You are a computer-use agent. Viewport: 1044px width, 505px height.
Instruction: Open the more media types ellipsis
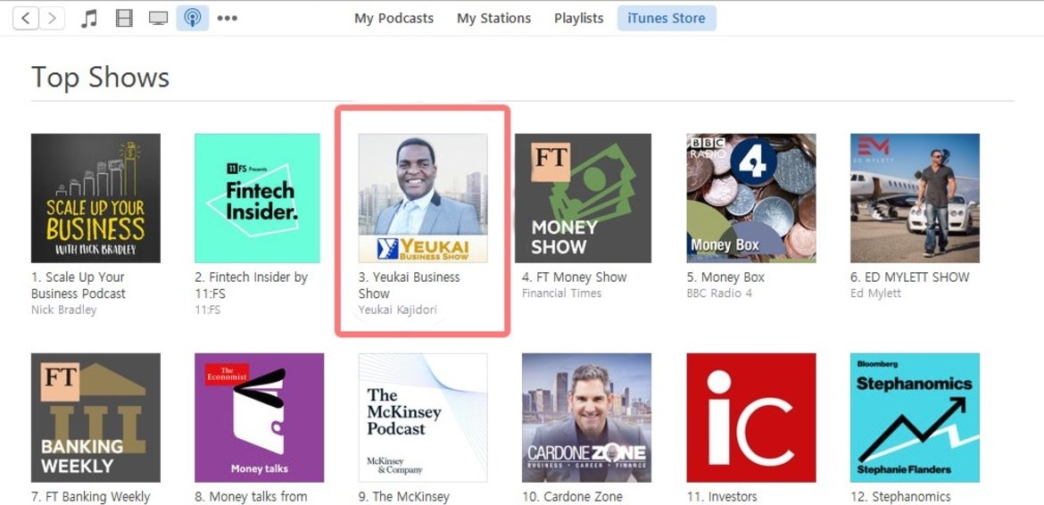point(227,18)
